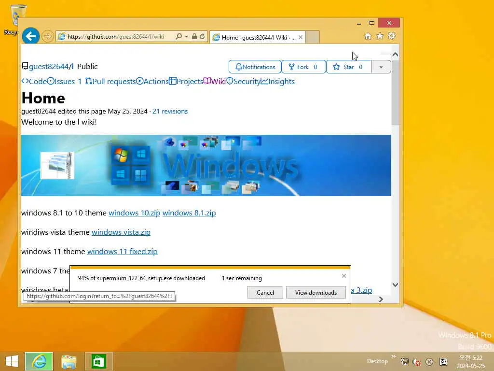The width and height of the screenshot is (494, 371).
Task: Click Internet Explorer taskbar icon
Action: [x=39, y=361]
